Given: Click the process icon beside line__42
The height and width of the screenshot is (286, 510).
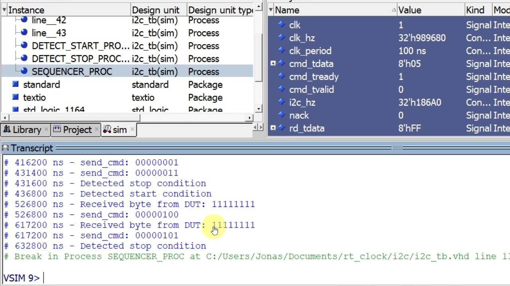Looking at the screenshot, I should tap(24, 20).
